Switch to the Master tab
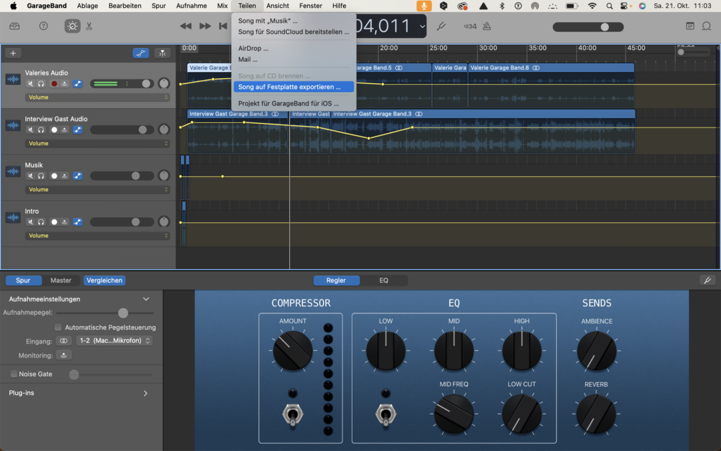 pyautogui.click(x=61, y=280)
